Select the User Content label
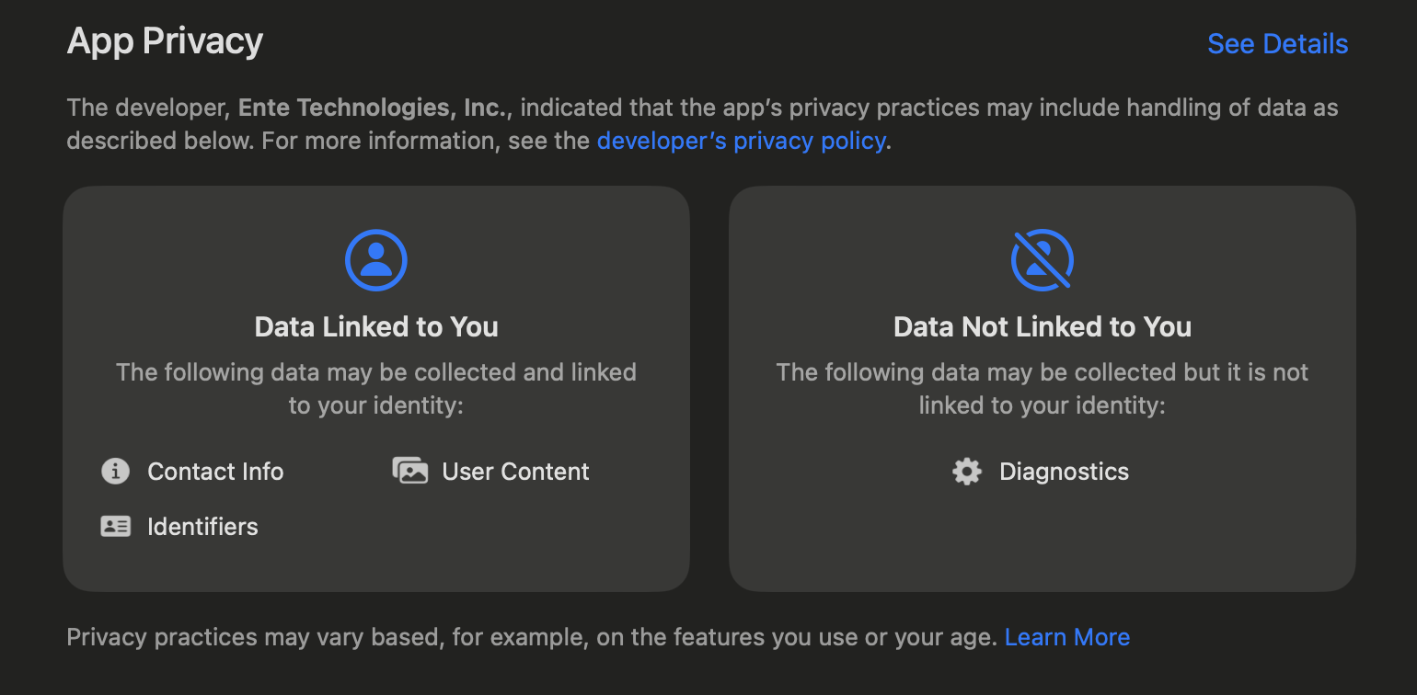The image size is (1417, 695). (515, 471)
